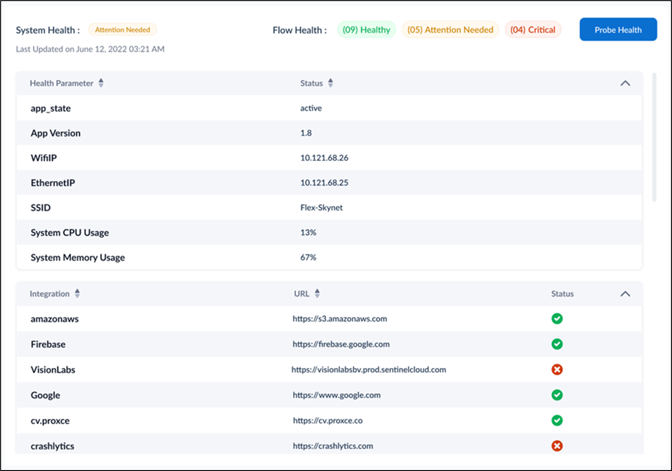The image size is (672, 471).
Task: Click the vertical scrollbar thumb
Action: 654,137
